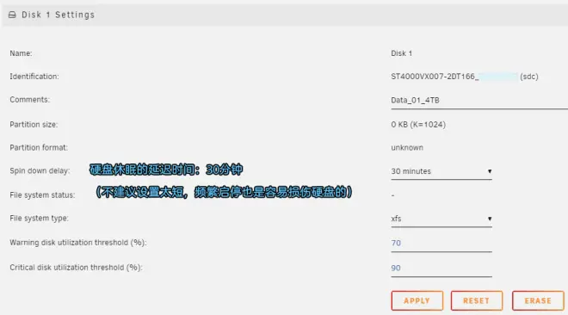Click the Chinese note in parentheses
This screenshot has height=315, width=568.
(x=224, y=192)
